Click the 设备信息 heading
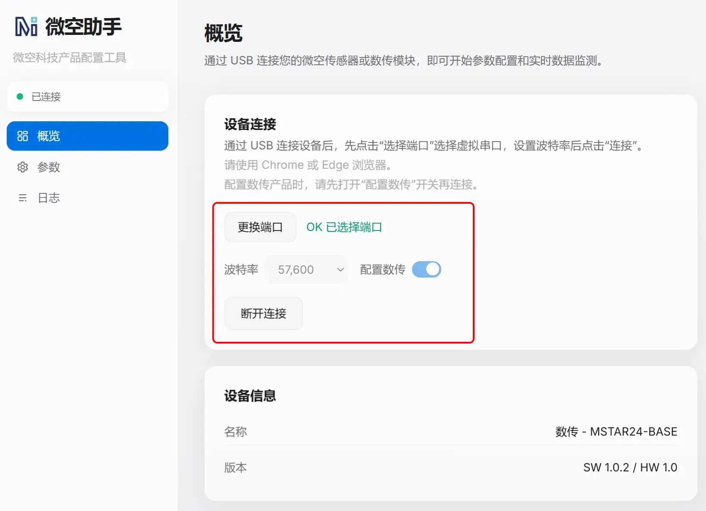Viewport: 706px width, 511px height. pyautogui.click(x=250, y=396)
